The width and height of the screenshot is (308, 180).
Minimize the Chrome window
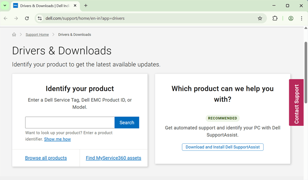pyautogui.click(x=274, y=5)
